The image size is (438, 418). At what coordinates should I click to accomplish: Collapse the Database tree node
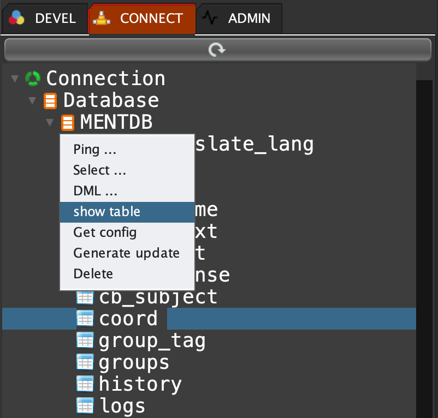click(33, 101)
